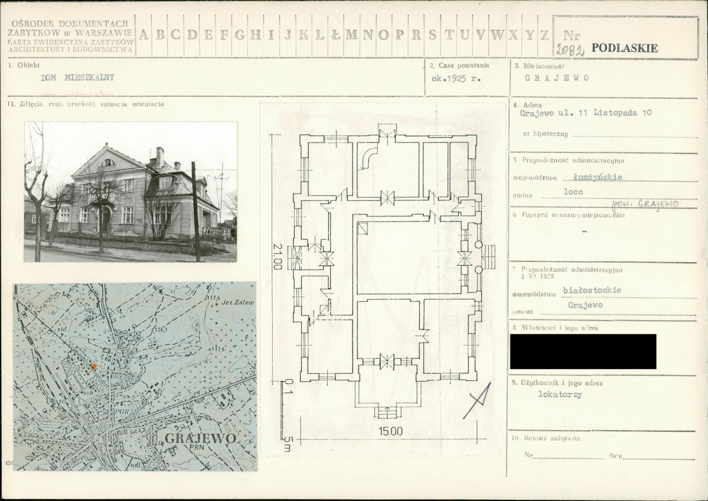Click the PODLASKIE stamp label
Screen dimensions: 708x501
pos(624,48)
